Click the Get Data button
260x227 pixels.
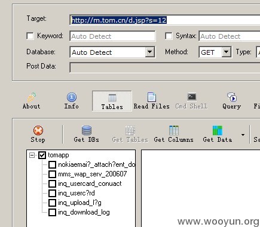point(218,134)
